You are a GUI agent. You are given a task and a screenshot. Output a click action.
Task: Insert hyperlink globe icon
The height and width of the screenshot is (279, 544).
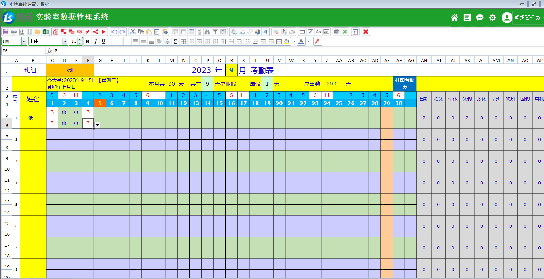234,32
